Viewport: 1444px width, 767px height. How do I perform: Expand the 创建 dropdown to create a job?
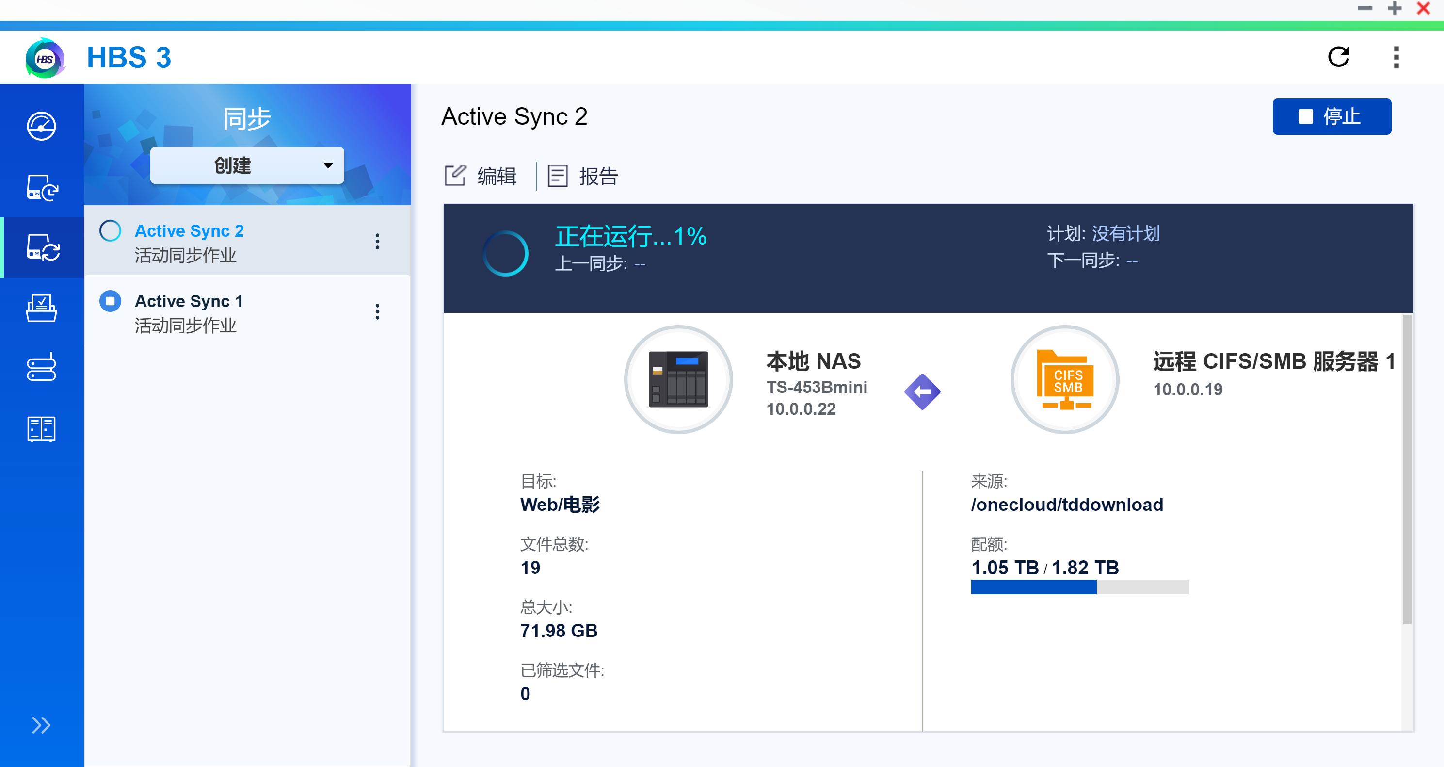pyautogui.click(x=247, y=165)
